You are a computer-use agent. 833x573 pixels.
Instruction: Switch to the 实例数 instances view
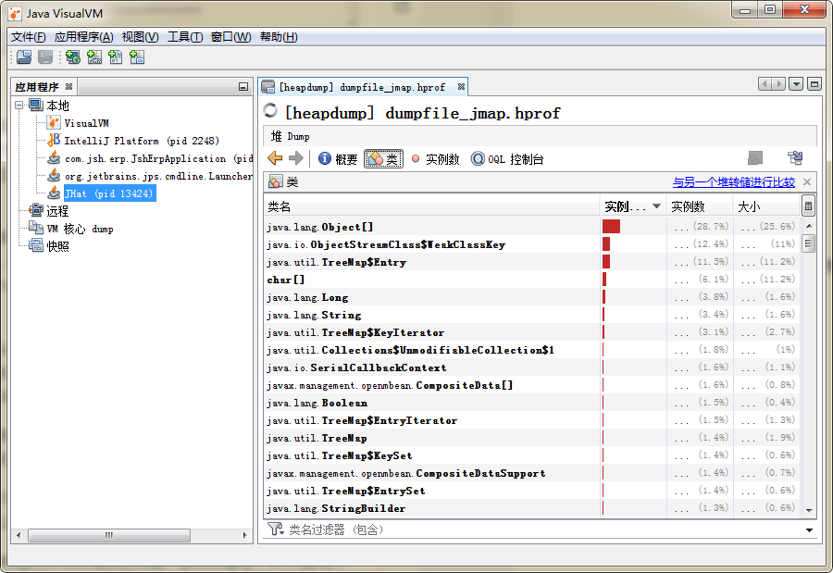(x=435, y=159)
